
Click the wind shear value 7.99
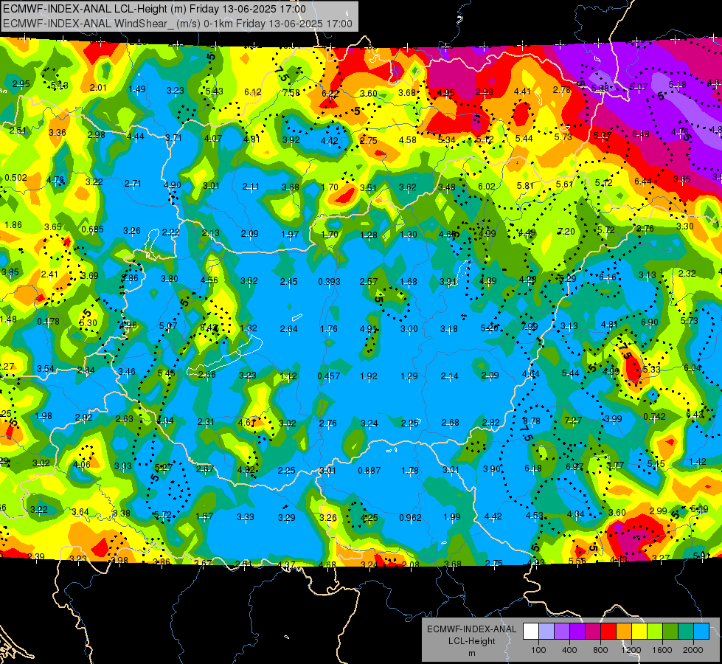point(530,326)
